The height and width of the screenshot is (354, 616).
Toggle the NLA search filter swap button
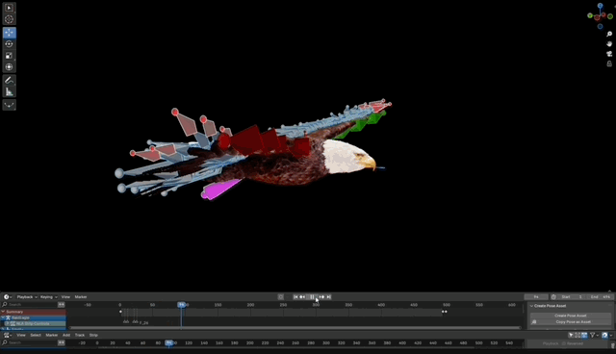click(62, 342)
